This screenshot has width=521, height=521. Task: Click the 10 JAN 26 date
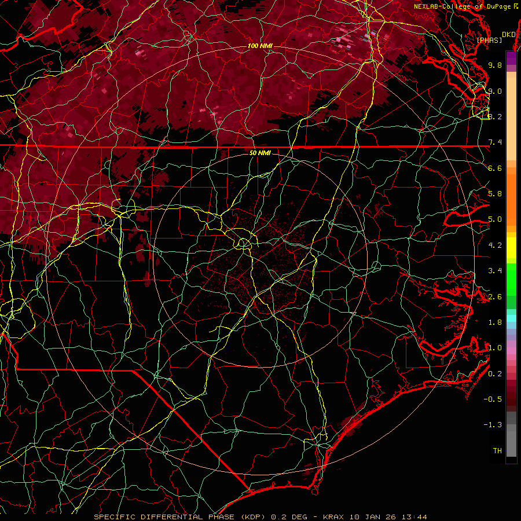pos(375,517)
